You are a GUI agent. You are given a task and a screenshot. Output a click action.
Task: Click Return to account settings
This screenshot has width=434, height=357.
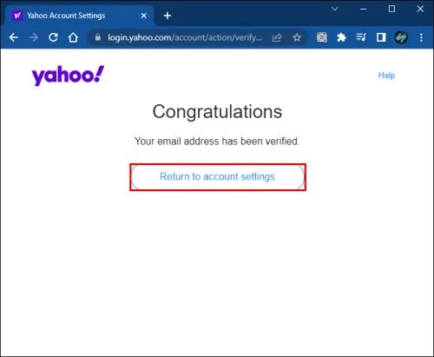coord(218,176)
